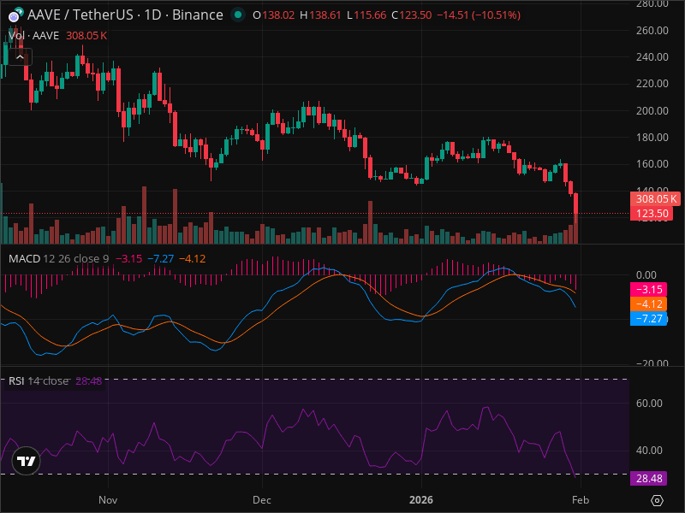
Task: Click the 180.00 price axis value
Action: pos(652,138)
